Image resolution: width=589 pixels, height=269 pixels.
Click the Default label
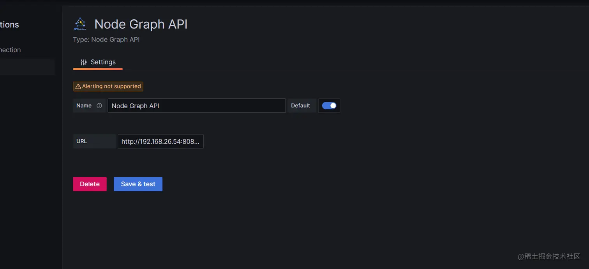click(300, 106)
